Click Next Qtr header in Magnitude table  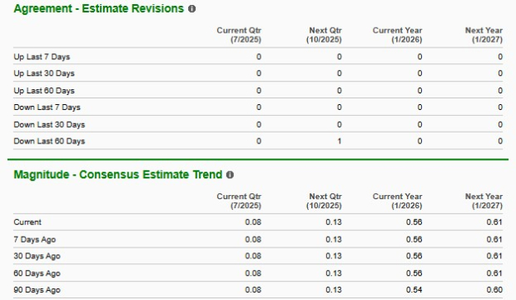(x=324, y=201)
